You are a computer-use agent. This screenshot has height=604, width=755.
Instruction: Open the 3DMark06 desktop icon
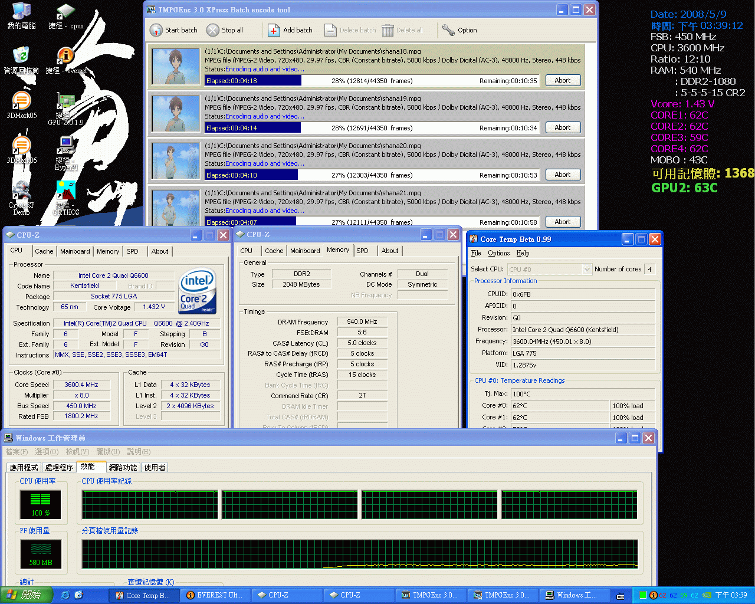(x=21, y=150)
